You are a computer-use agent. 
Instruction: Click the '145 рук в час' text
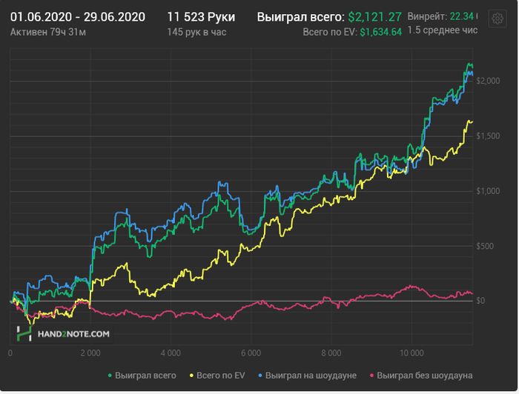(x=196, y=32)
